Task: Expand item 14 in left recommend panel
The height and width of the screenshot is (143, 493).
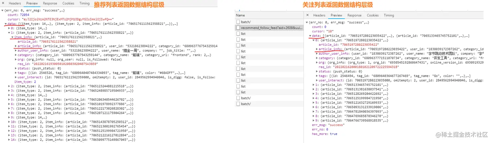Action: tap(9, 139)
